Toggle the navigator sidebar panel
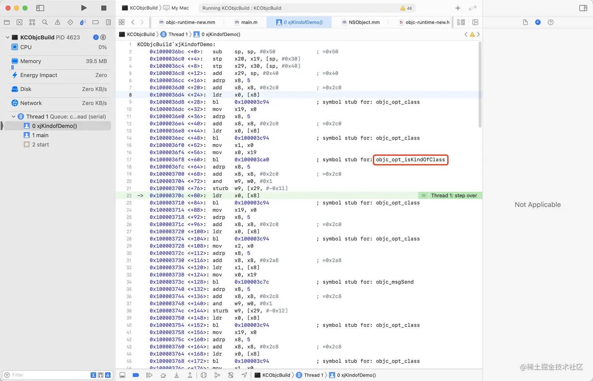The height and width of the screenshot is (381, 593). [x=40, y=8]
